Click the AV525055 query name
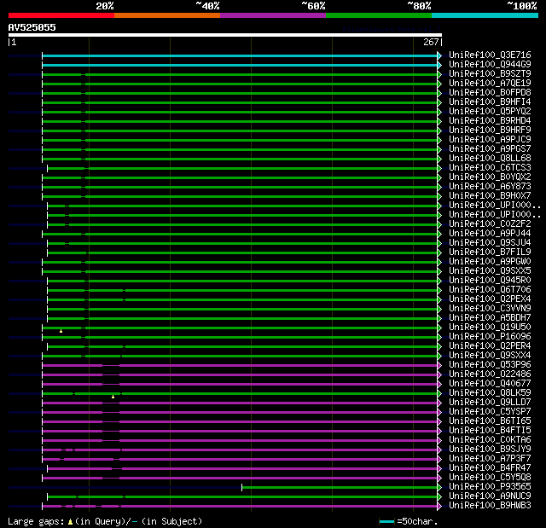Viewport: 546px width, 528px height. (32, 28)
